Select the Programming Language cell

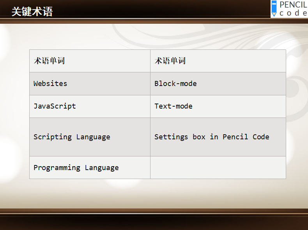click(90, 168)
